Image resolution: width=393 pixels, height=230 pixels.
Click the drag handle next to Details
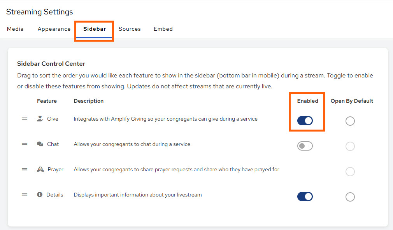pos(25,195)
